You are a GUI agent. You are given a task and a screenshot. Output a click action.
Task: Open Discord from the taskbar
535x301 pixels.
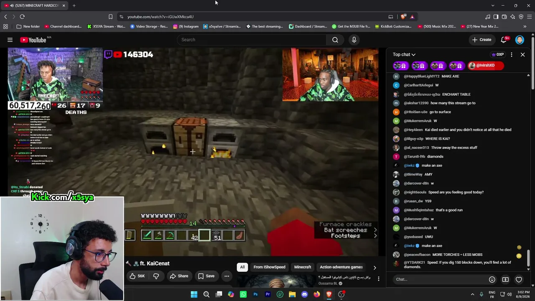tap(305, 294)
